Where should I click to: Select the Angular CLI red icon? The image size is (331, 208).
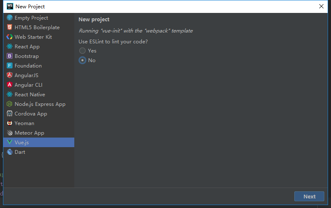click(x=10, y=85)
